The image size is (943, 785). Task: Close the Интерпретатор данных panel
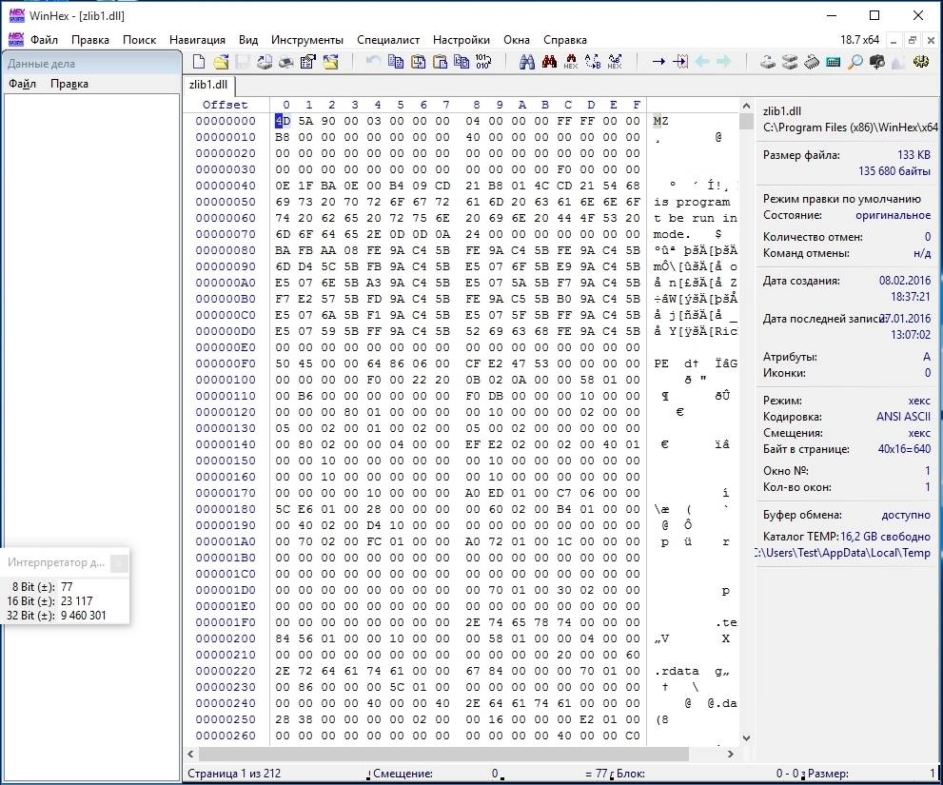[x=119, y=562]
